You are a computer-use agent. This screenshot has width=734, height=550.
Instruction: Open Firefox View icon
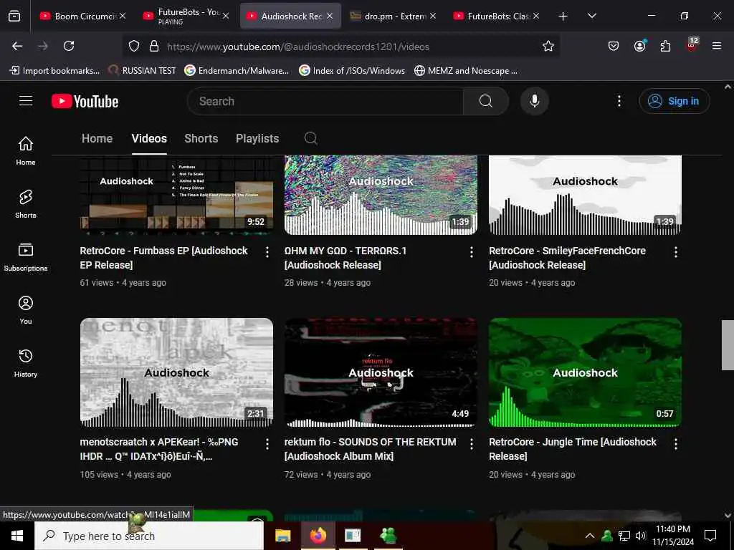pos(14,16)
